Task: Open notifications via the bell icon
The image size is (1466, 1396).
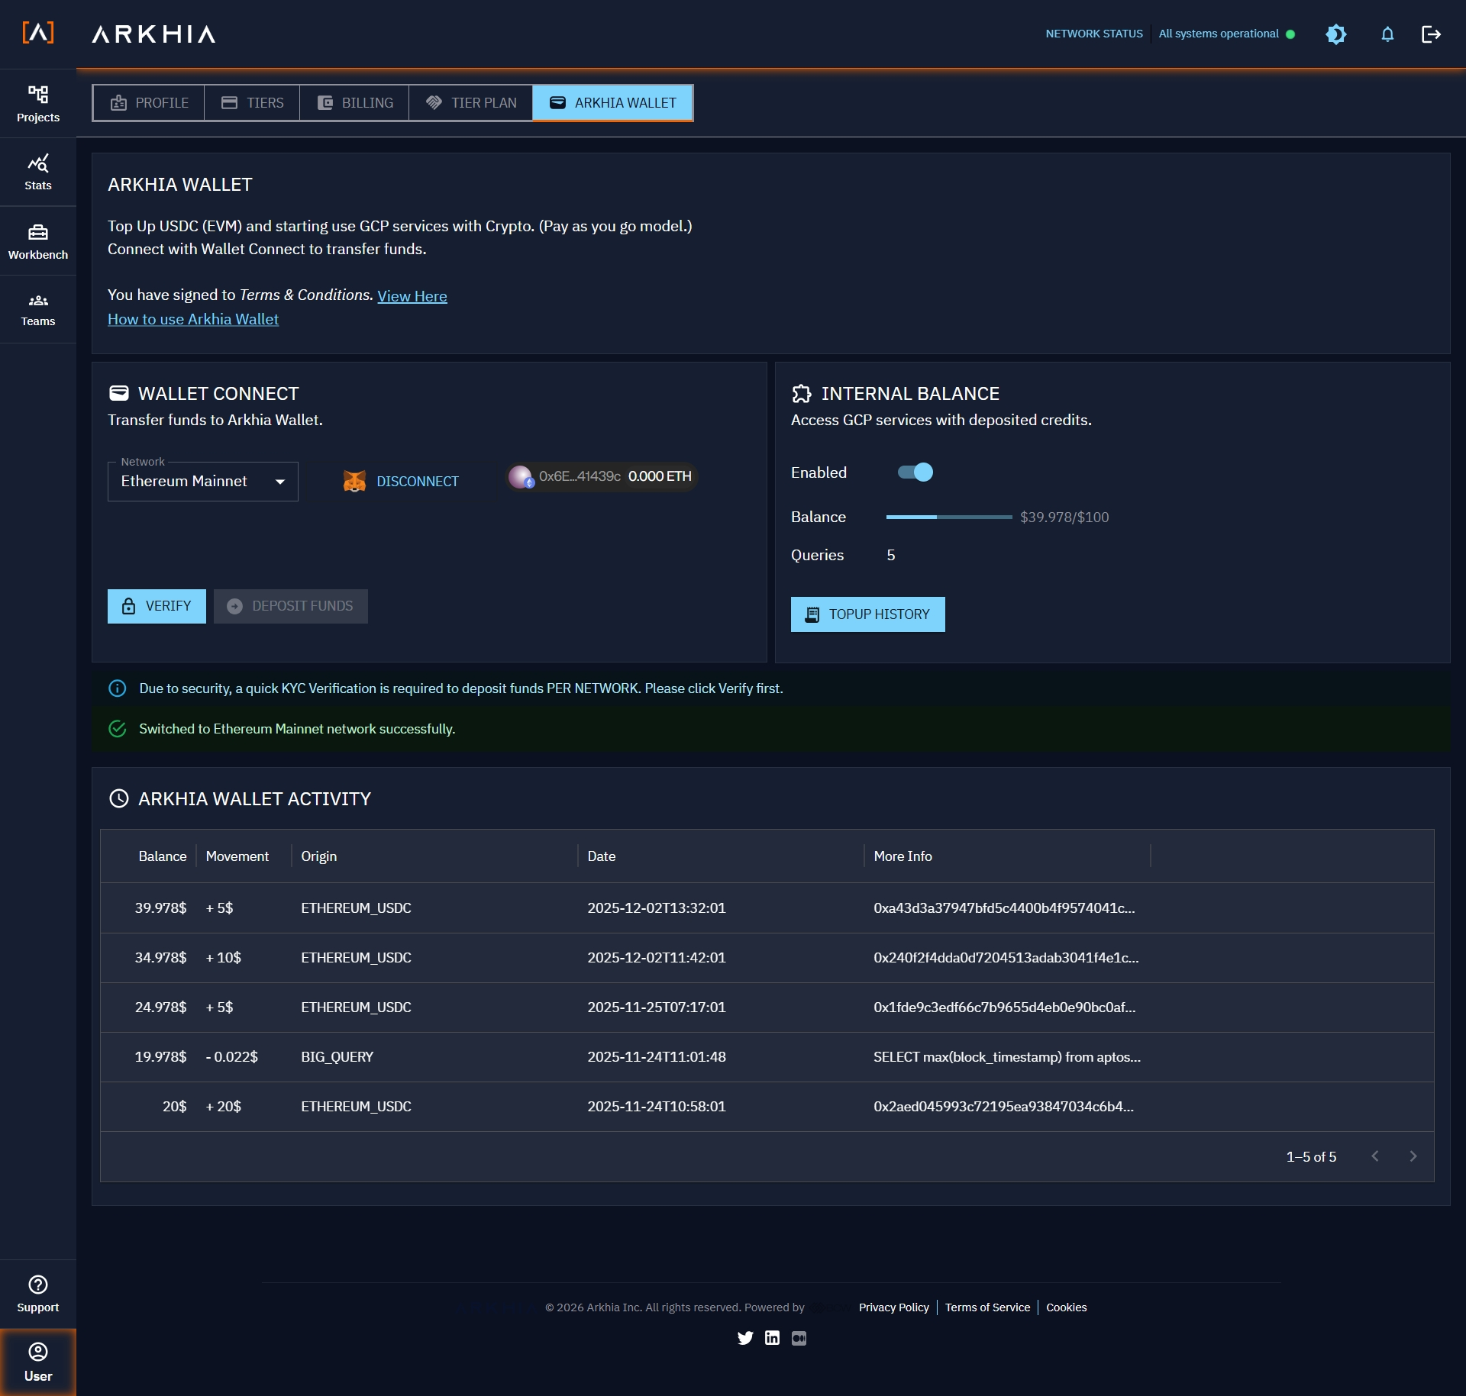Action: [1387, 34]
